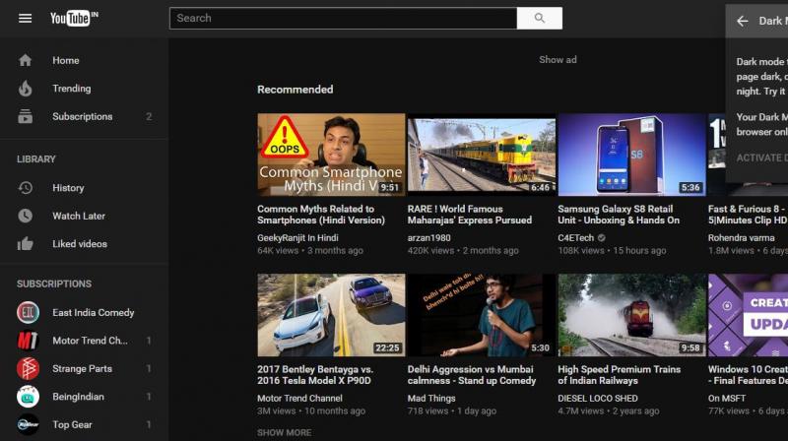This screenshot has height=441, width=788.
Task: Click the Motor Trend Channel name under video
Action: tap(299, 399)
